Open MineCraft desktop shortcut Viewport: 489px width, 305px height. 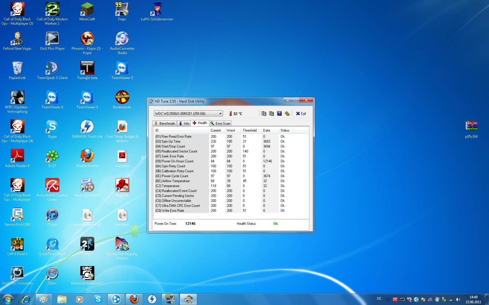click(87, 12)
